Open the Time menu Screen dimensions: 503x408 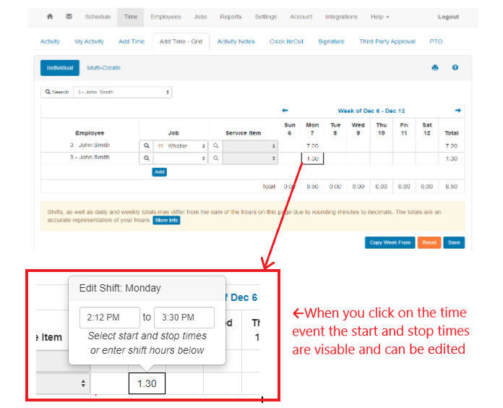131,17
